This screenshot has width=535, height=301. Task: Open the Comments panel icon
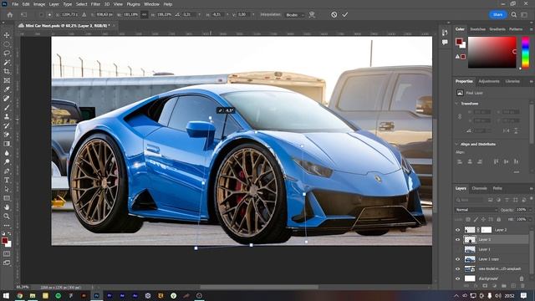point(445,43)
